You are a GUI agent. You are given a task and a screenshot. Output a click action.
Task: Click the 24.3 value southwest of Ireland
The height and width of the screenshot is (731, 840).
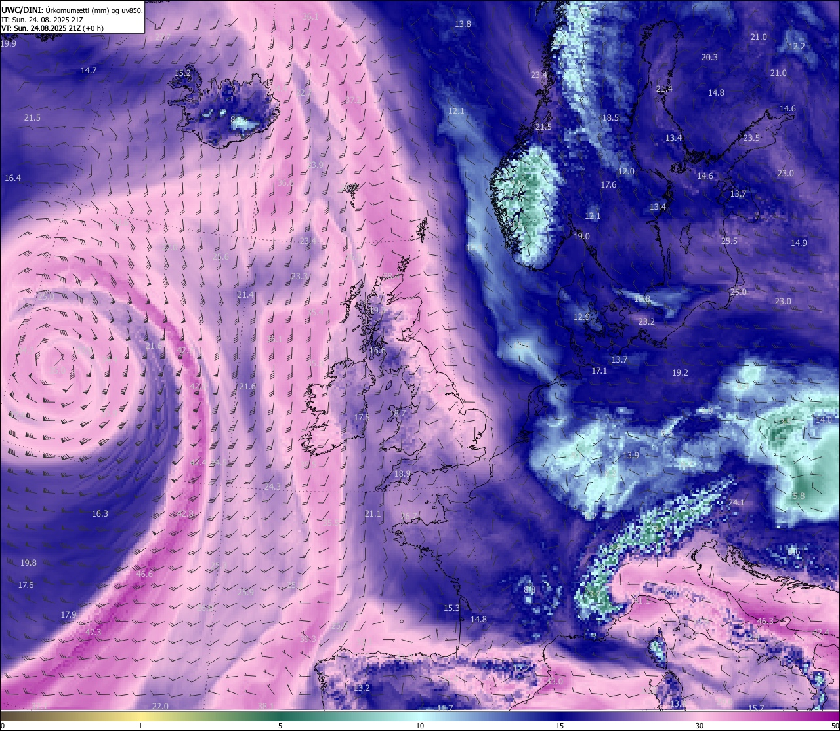(272, 487)
